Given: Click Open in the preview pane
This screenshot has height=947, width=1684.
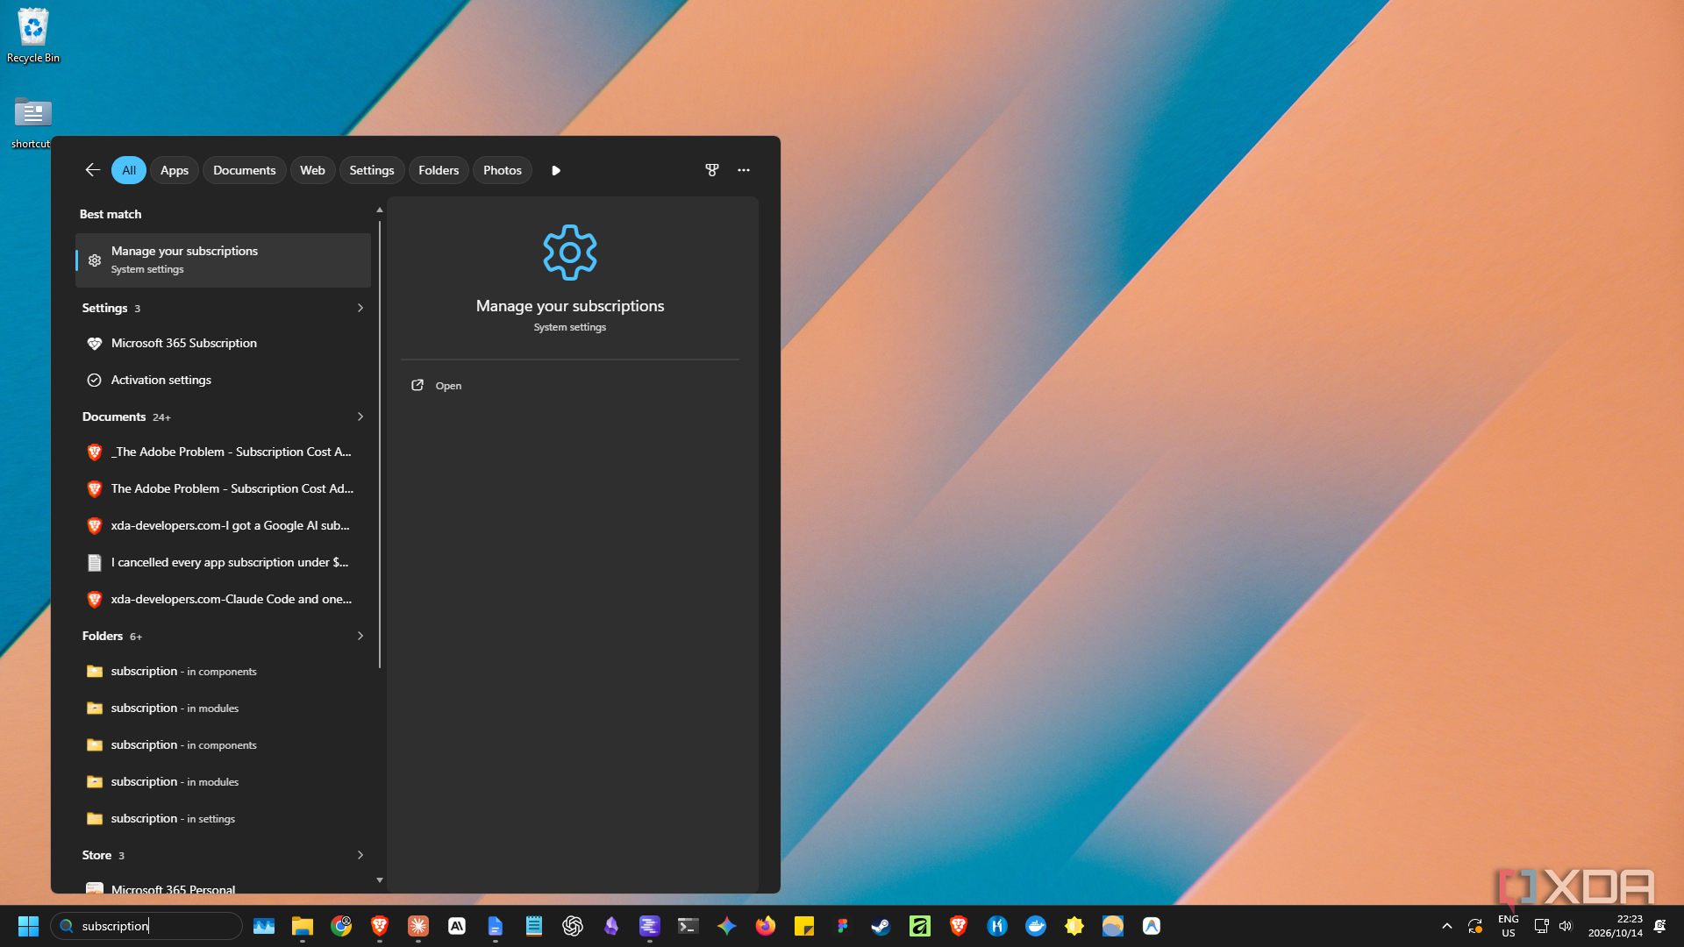Looking at the screenshot, I should click(436, 386).
